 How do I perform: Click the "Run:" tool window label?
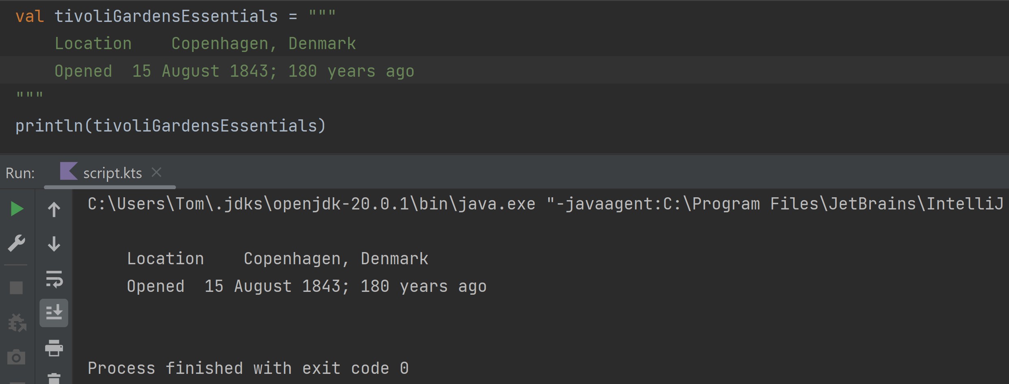coord(20,173)
